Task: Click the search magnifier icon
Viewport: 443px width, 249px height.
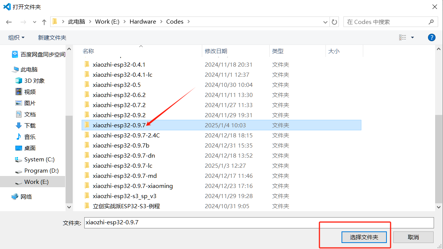Action: click(431, 22)
